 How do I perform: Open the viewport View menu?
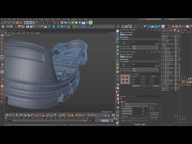pos(8,33)
